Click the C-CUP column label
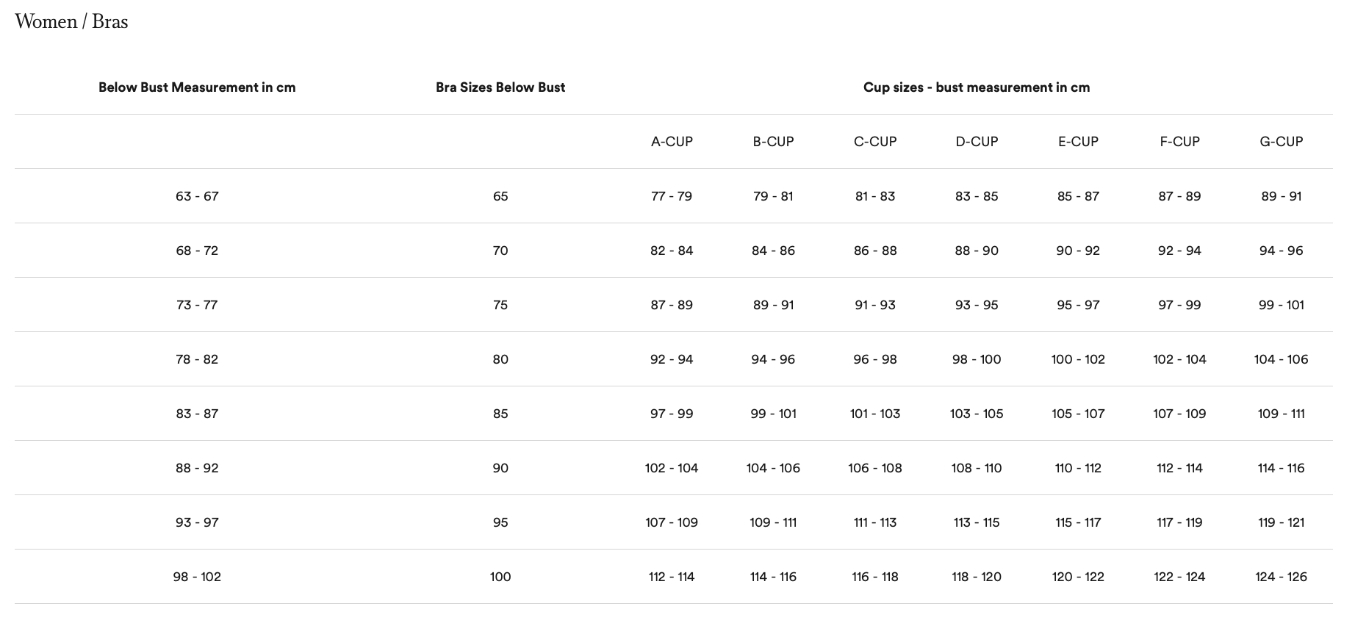 (x=875, y=142)
